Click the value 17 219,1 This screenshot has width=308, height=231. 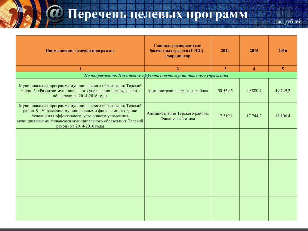[x=225, y=116]
